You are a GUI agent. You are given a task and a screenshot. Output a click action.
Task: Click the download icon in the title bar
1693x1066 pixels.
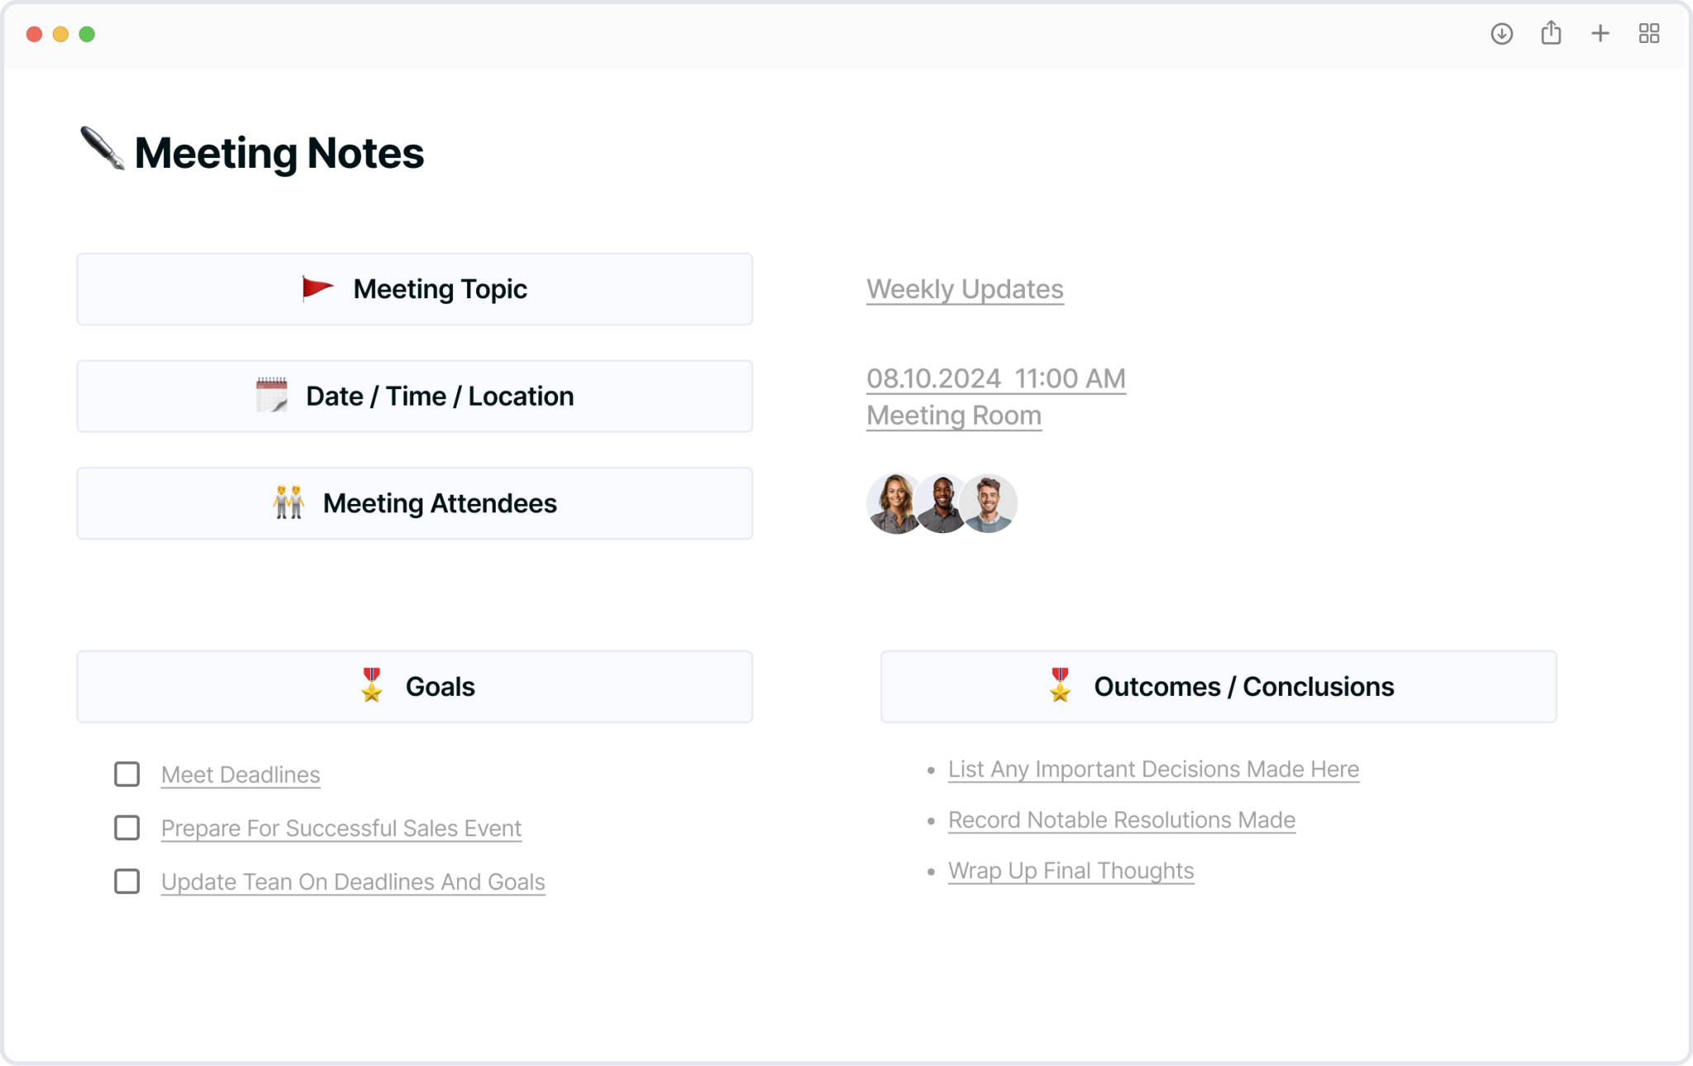(1501, 34)
